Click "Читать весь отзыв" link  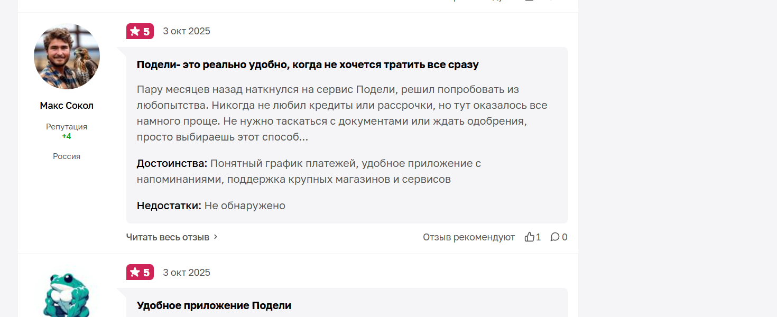point(168,237)
